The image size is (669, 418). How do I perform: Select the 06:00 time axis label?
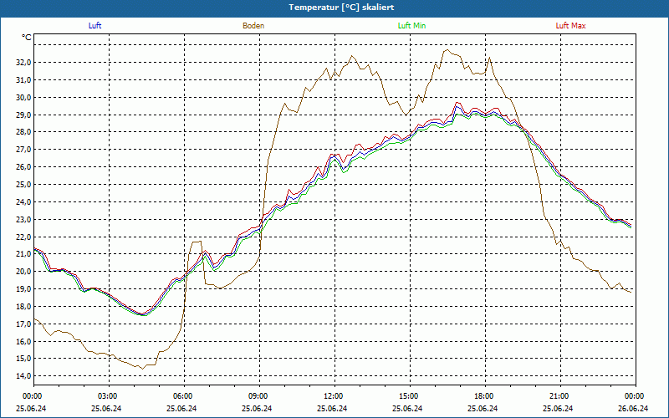pyautogui.click(x=181, y=396)
